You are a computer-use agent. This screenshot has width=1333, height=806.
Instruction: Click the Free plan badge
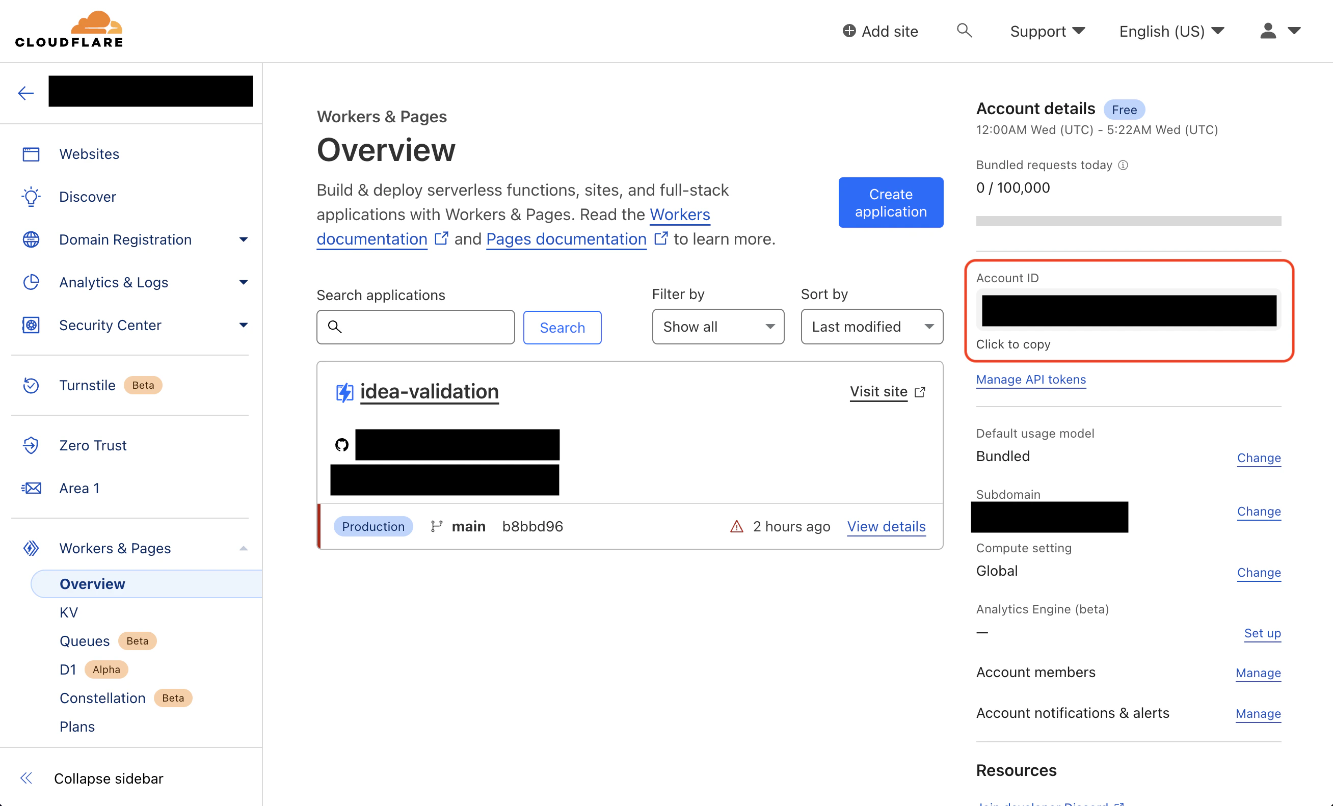(x=1124, y=110)
